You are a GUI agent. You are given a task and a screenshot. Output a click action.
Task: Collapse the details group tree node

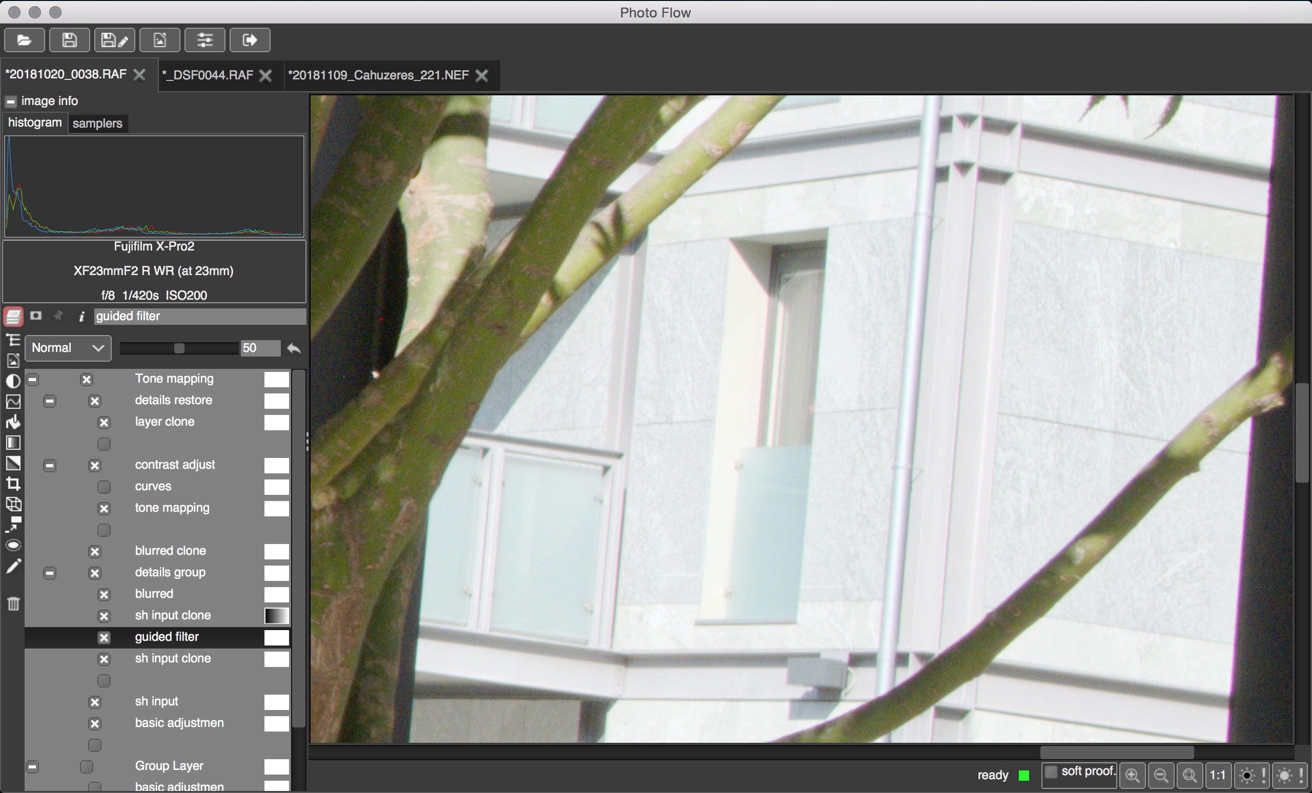point(50,573)
